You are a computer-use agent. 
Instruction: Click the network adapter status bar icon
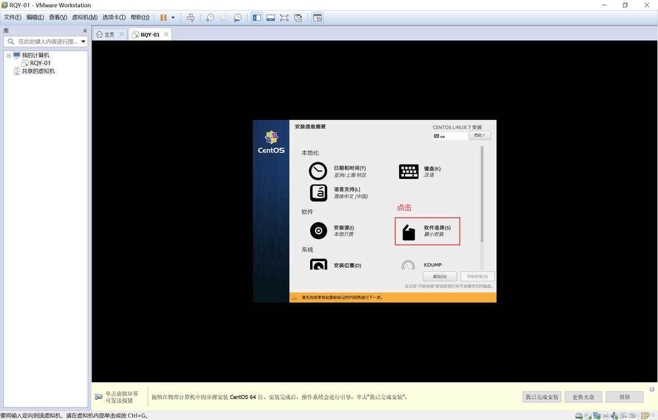pyautogui.click(x=597, y=416)
